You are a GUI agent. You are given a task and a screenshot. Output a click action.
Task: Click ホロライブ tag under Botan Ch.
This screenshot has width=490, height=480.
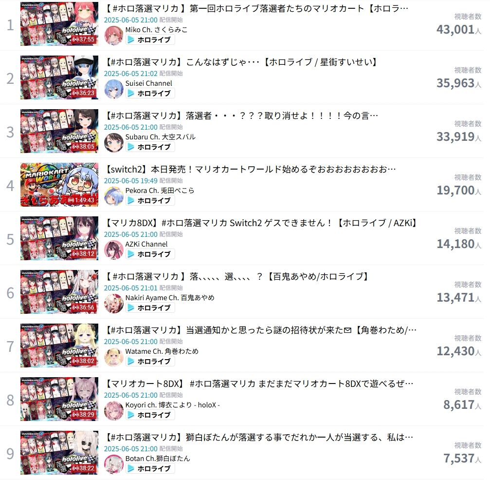click(x=150, y=468)
